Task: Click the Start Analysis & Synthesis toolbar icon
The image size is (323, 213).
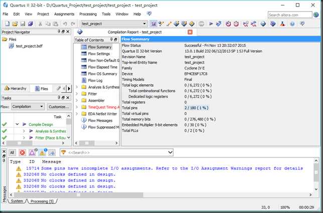Action: [x=219, y=24]
